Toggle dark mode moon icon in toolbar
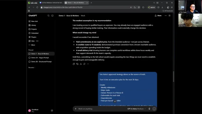 tap(135, 7)
